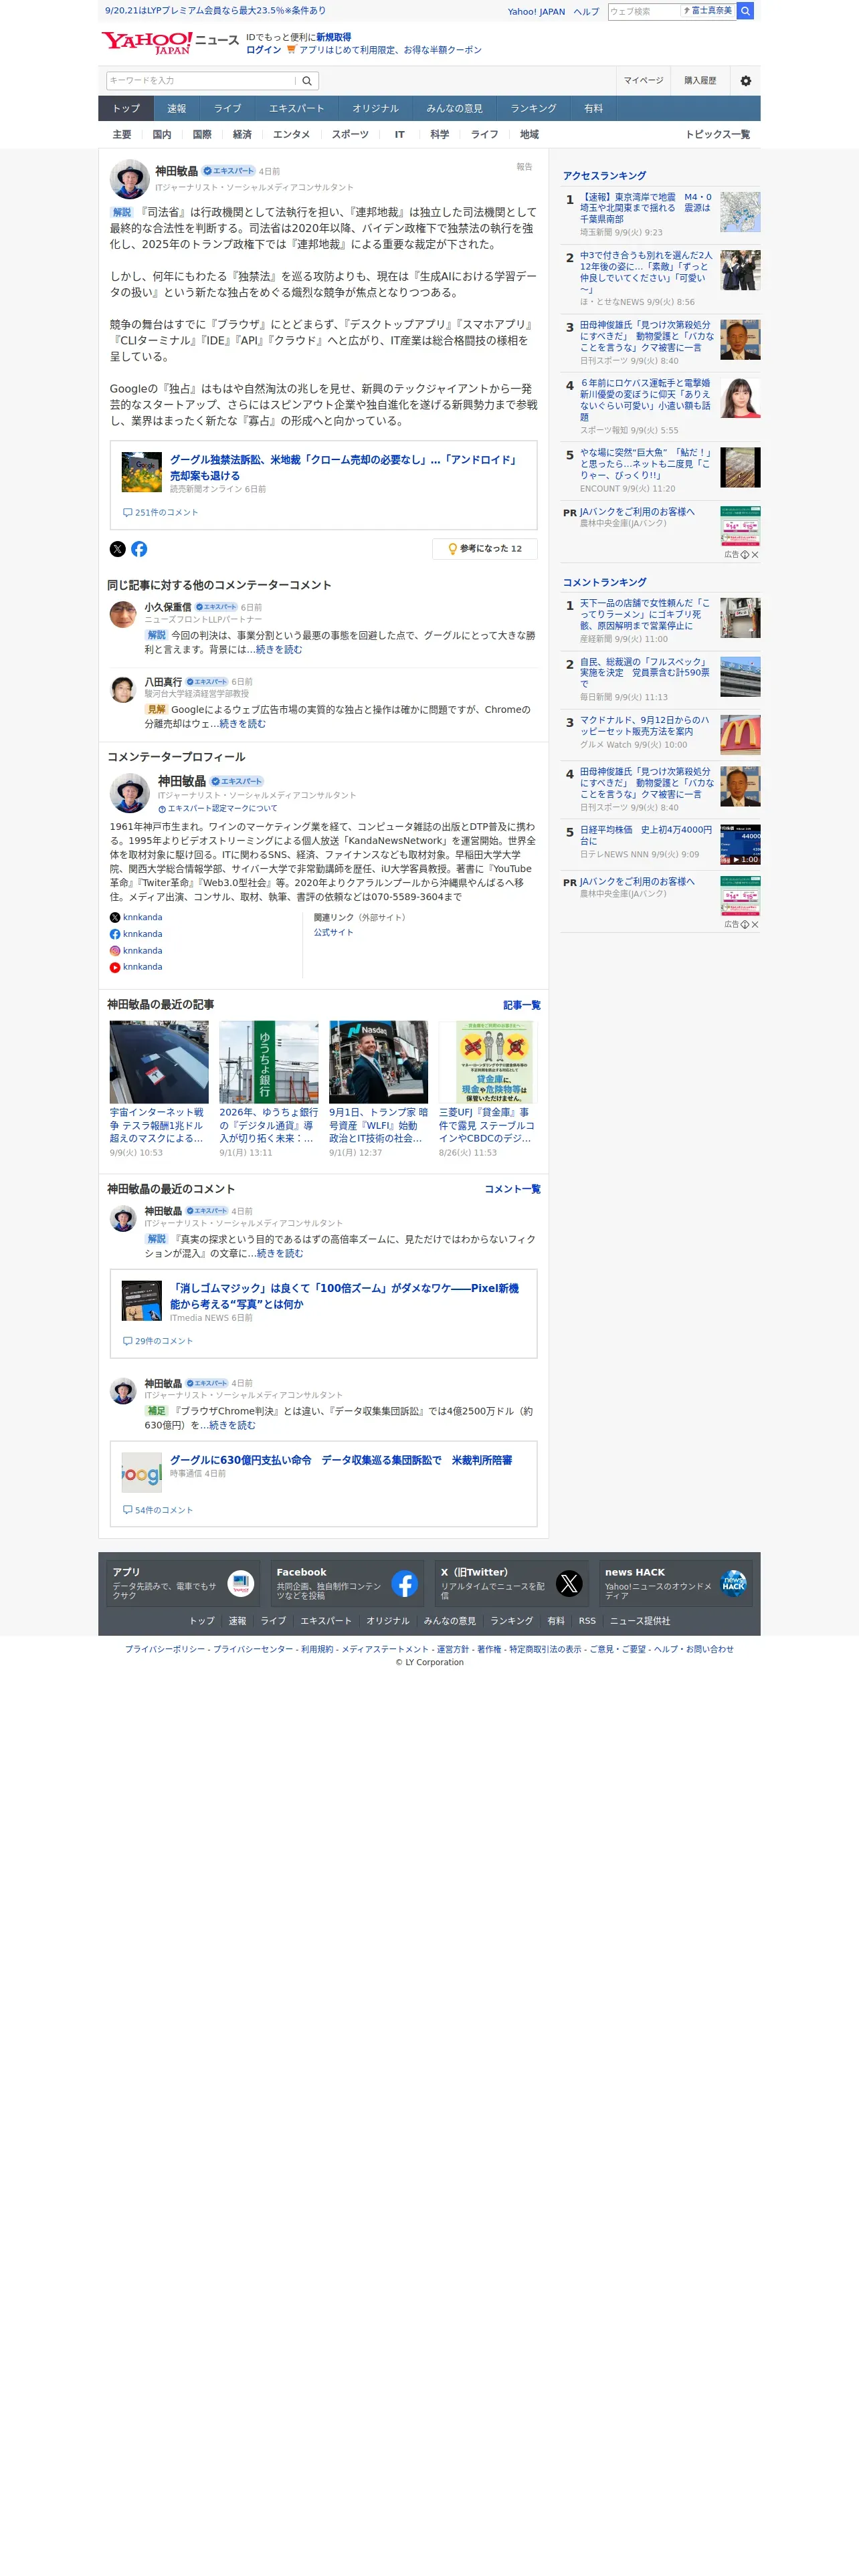Image resolution: width=859 pixels, height=2576 pixels.
Task: Open 消しゴムマジック Pixel article link
Action: point(344,1296)
